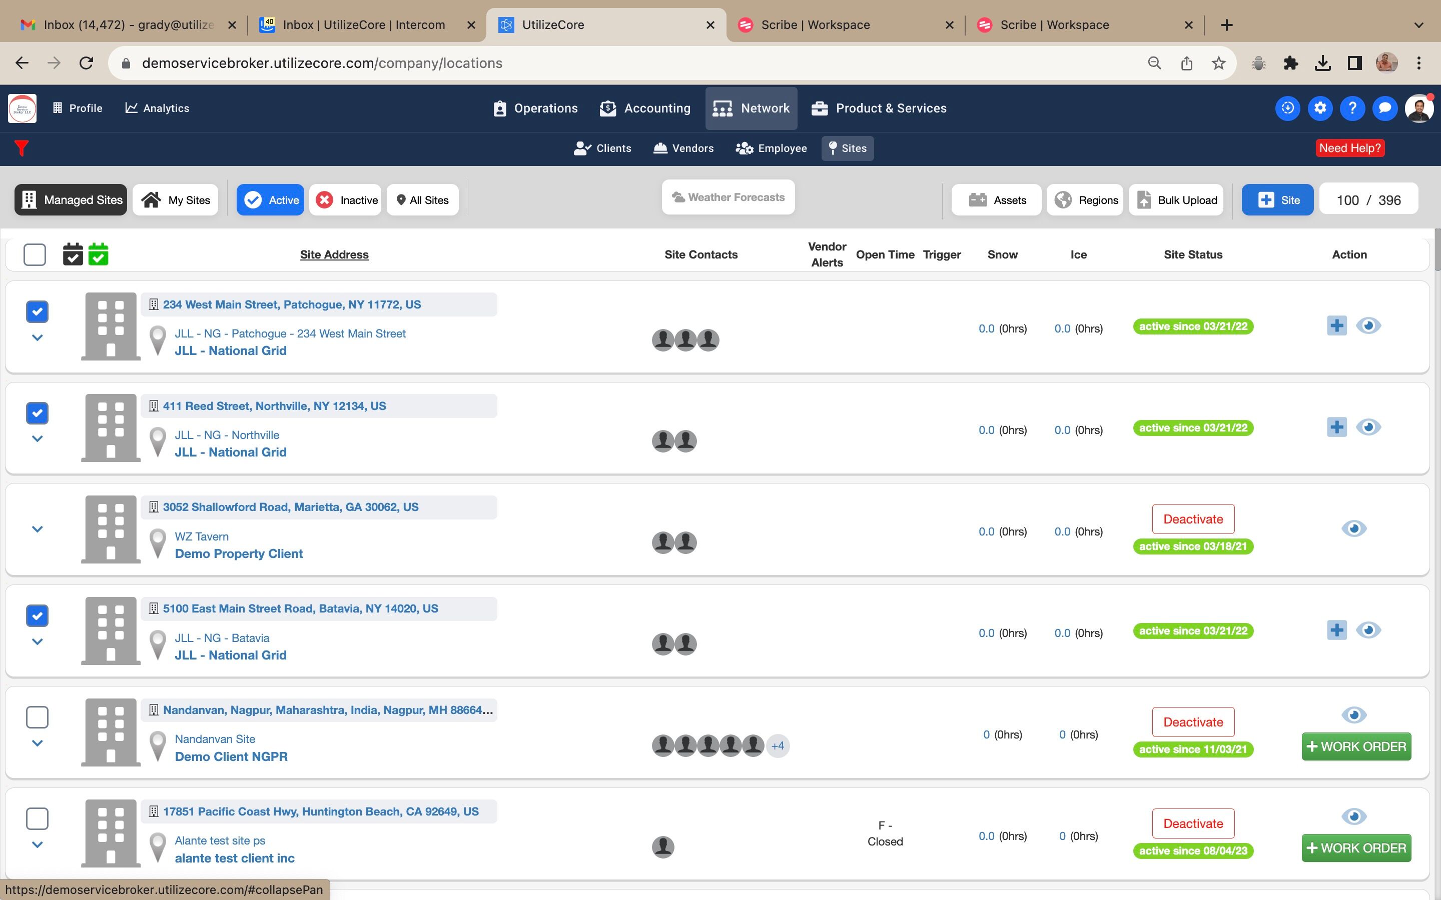This screenshot has width=1441, height=900.
Task: Open the chat bubble icon in header
Action: [1384, 108]
